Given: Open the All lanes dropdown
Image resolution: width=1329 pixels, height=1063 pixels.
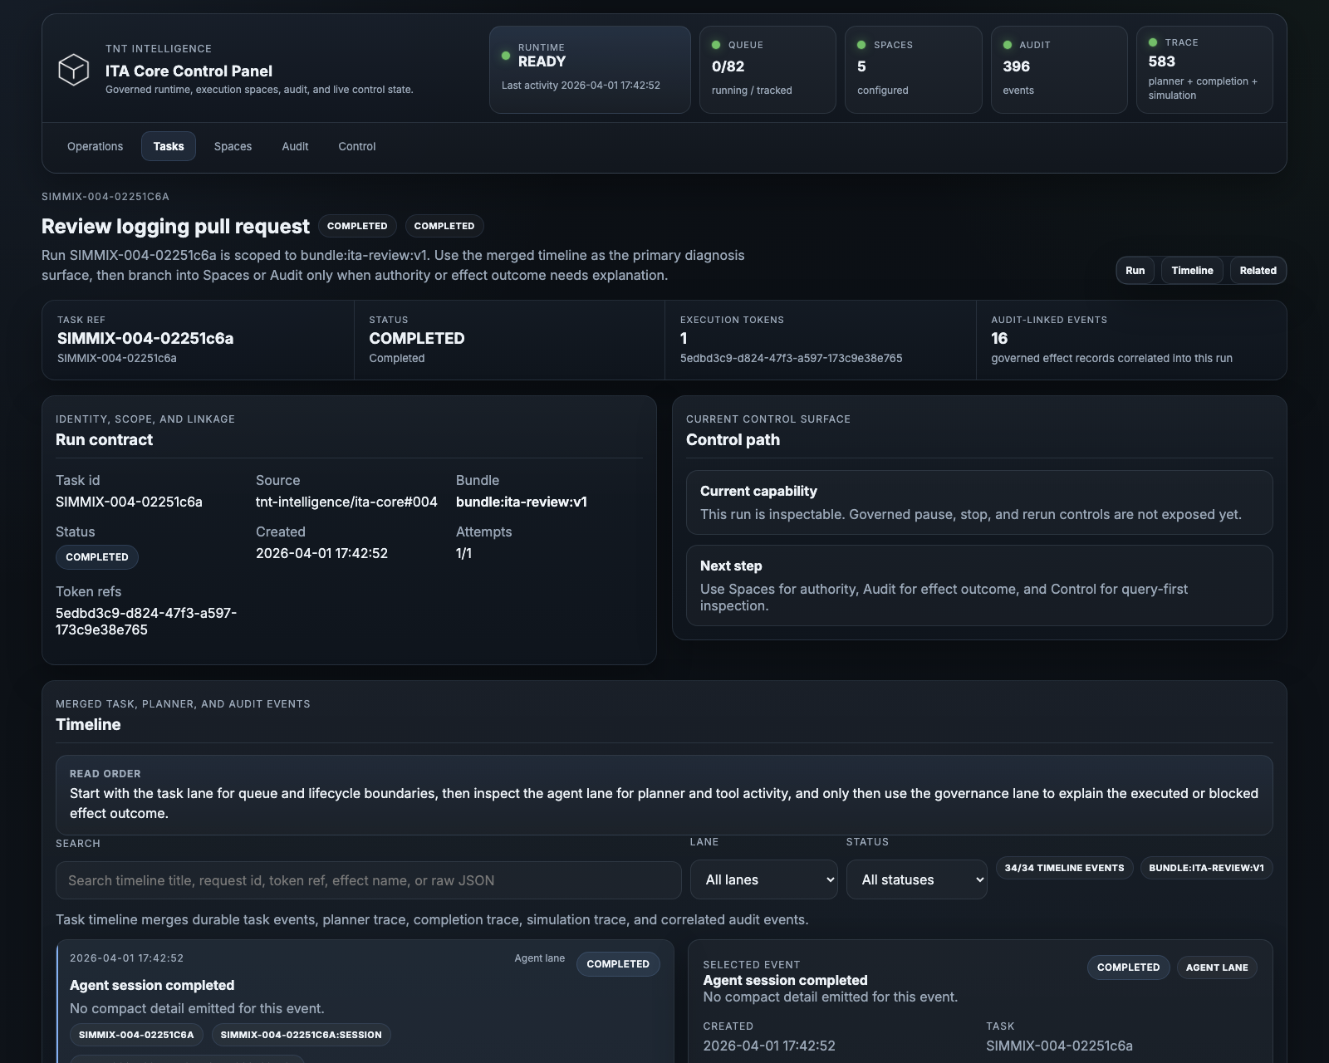Looking at the screenshot, I should (763, 879).
